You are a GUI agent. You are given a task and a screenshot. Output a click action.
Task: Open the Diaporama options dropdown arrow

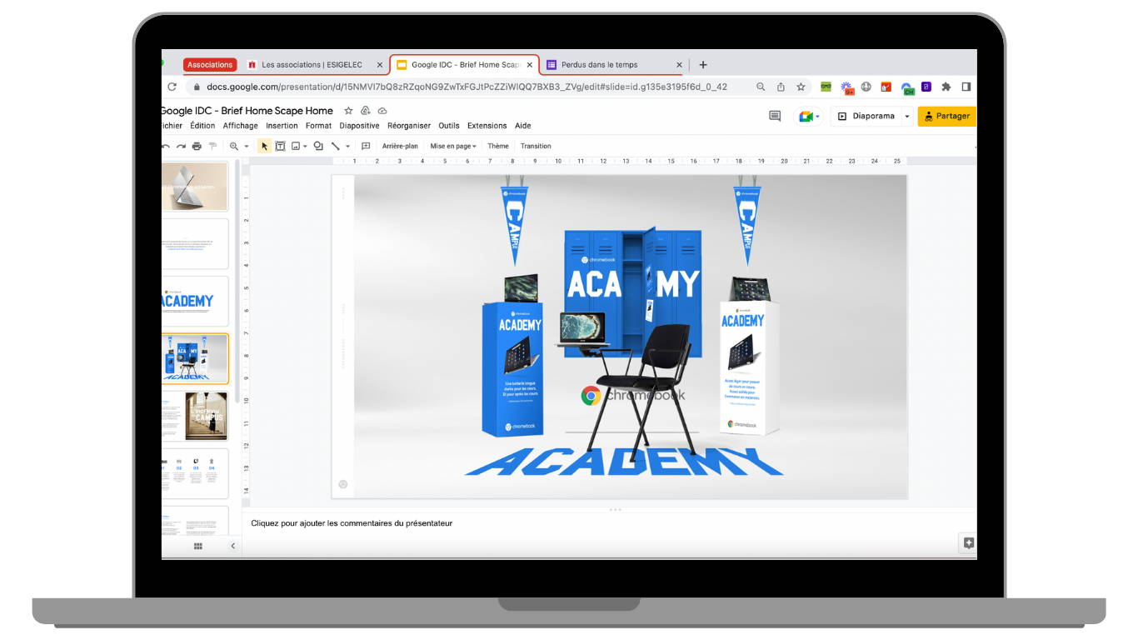point(907,116)
